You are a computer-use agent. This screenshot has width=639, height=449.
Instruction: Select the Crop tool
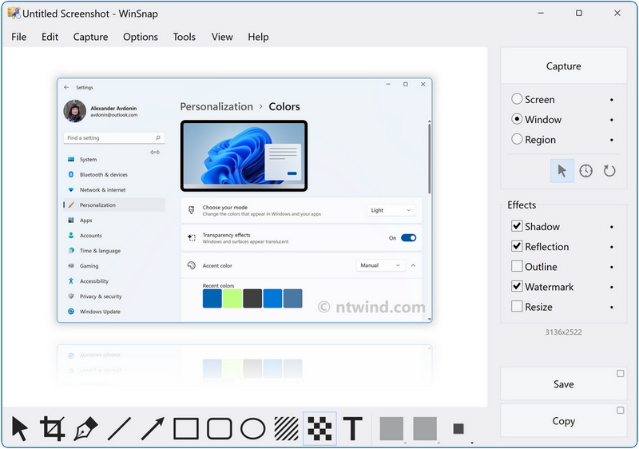[x=53, y=429]
